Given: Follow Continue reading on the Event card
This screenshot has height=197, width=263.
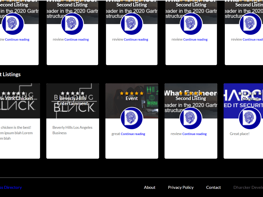Looking at the screenshot, I should tap(133, 134).
